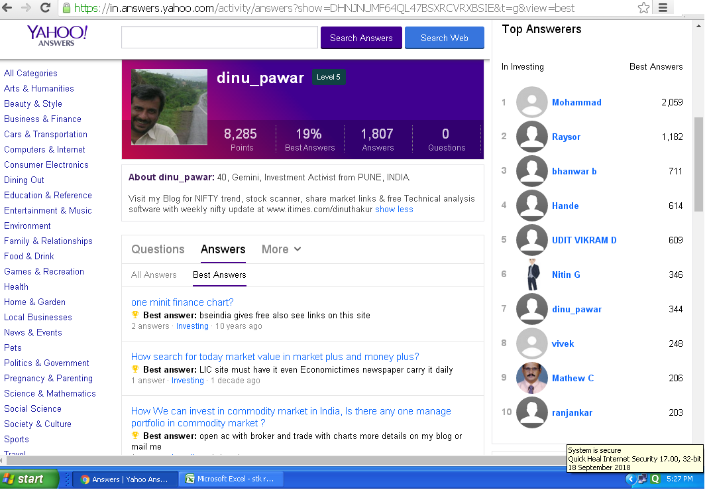Click dinu_pawar's large profile photo
The image size is (709, 492).
pyautogui.click(x=169, y=107)
